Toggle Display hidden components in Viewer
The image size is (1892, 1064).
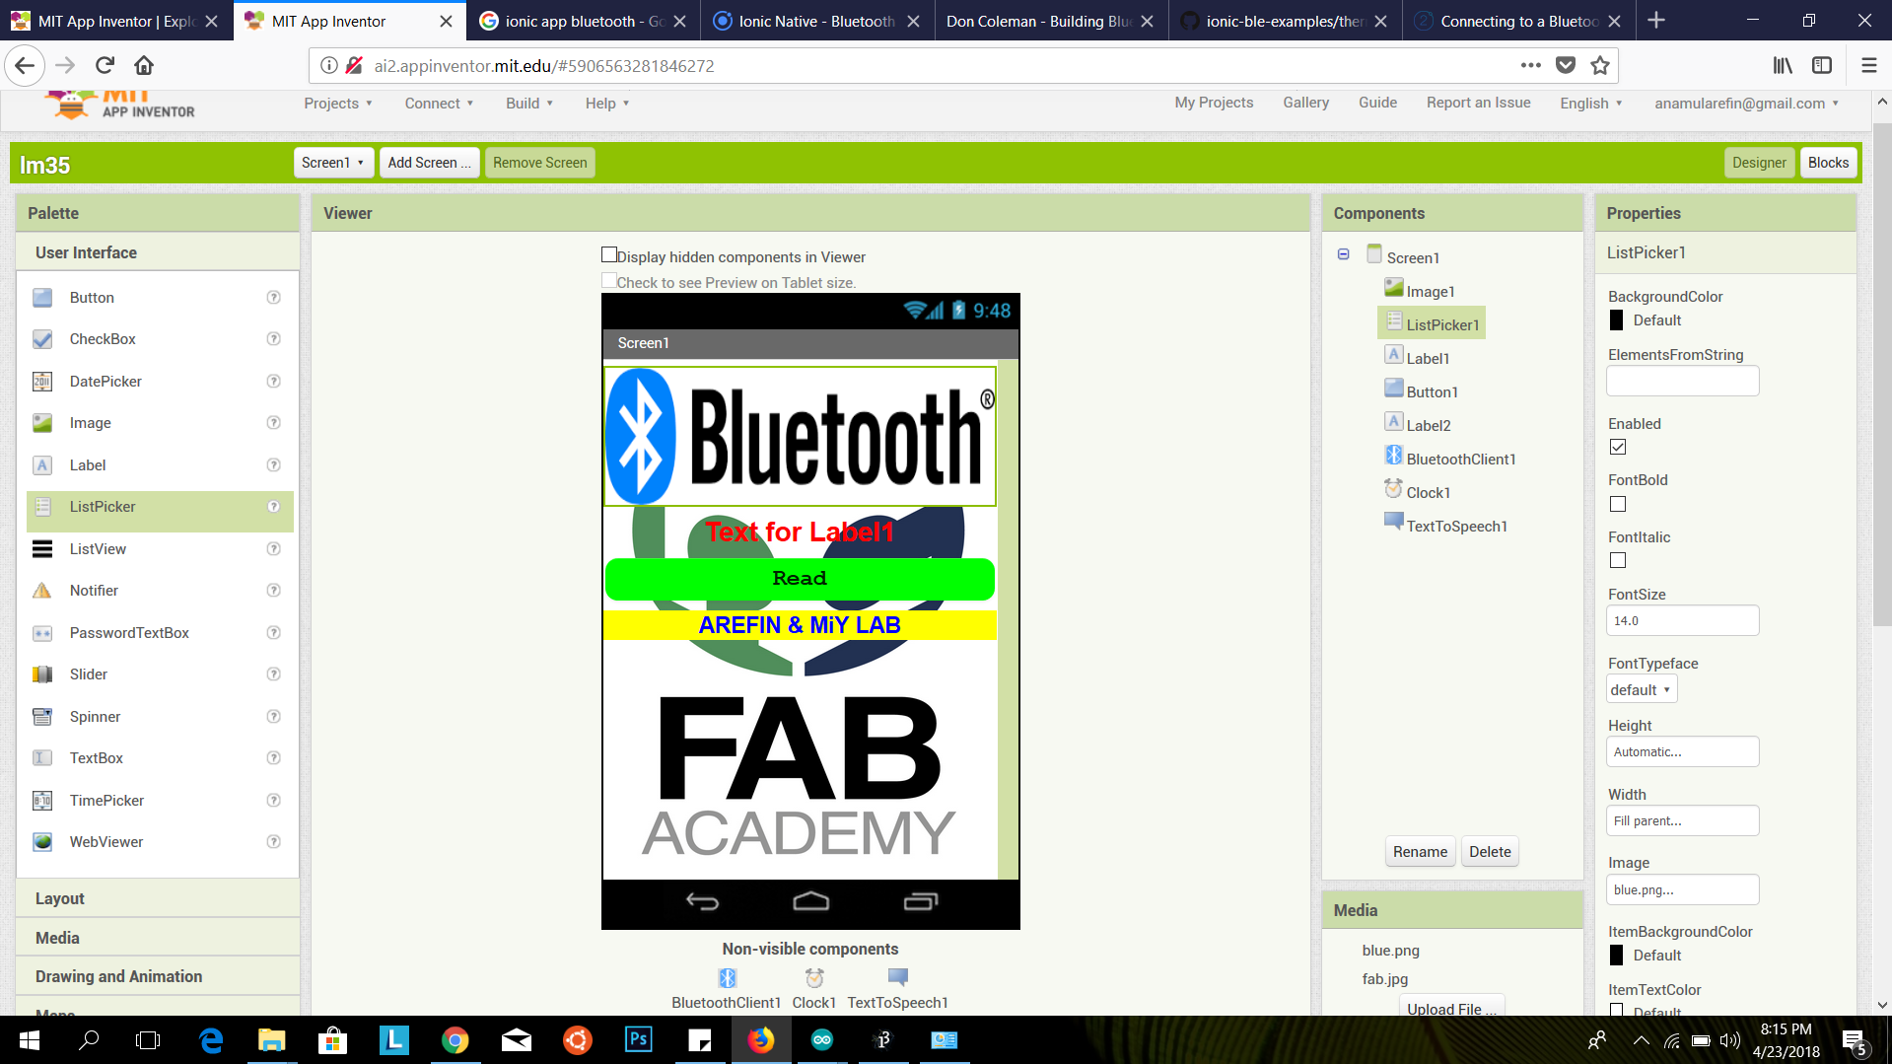pos(609,255)
